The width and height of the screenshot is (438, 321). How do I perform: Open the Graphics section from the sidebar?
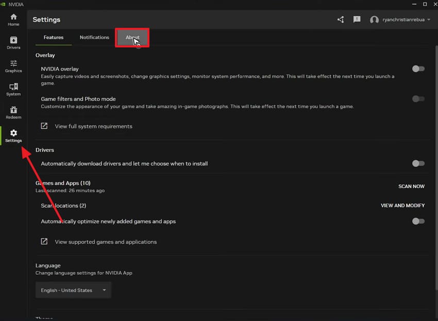click(13, 65)
